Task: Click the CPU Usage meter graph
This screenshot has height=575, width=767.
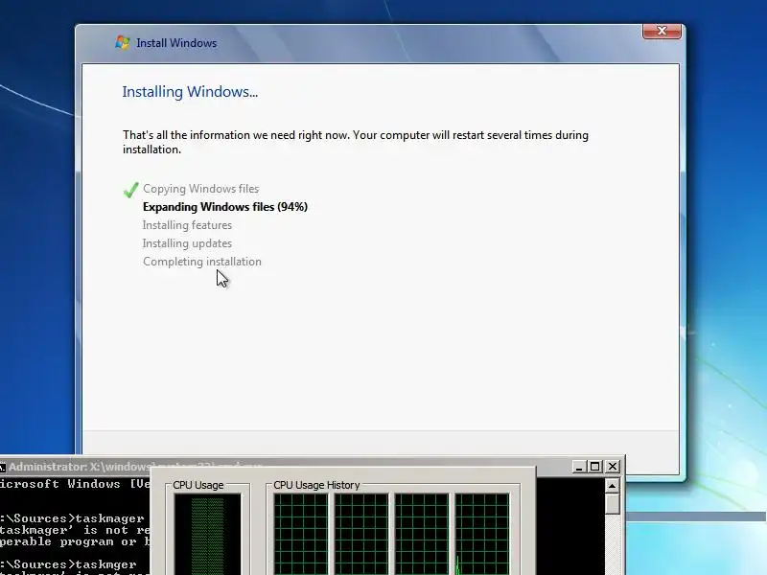Action: tap(207, 534)
